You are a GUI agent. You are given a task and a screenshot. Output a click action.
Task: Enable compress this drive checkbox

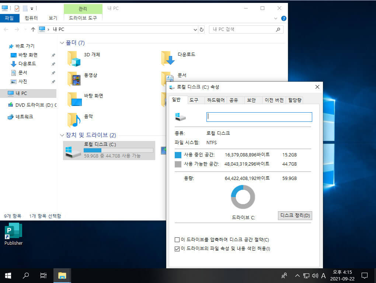pos(177,240)
